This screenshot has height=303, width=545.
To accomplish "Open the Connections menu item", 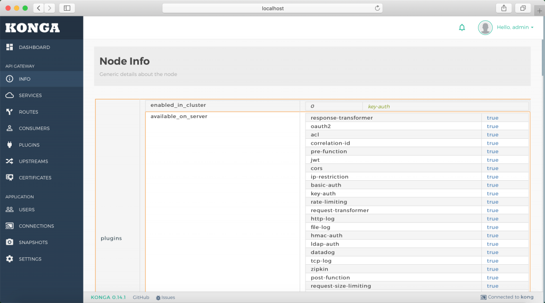I will (42, 226).
